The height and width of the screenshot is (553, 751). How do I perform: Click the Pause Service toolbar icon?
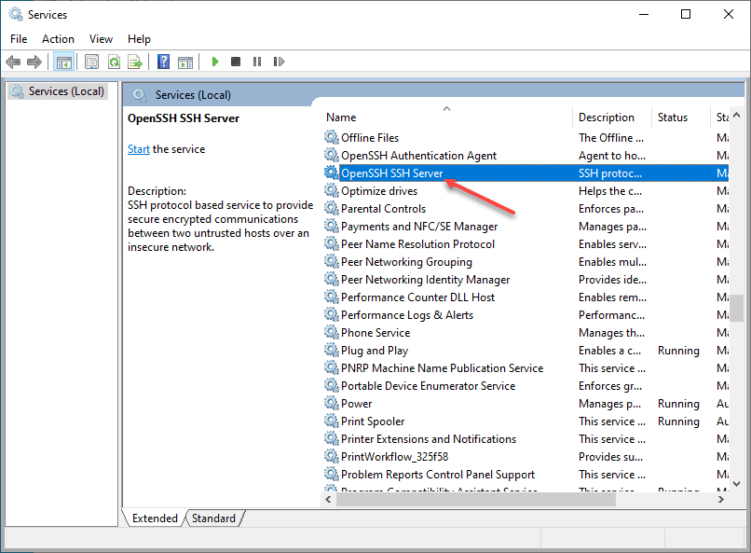(257, 62)
